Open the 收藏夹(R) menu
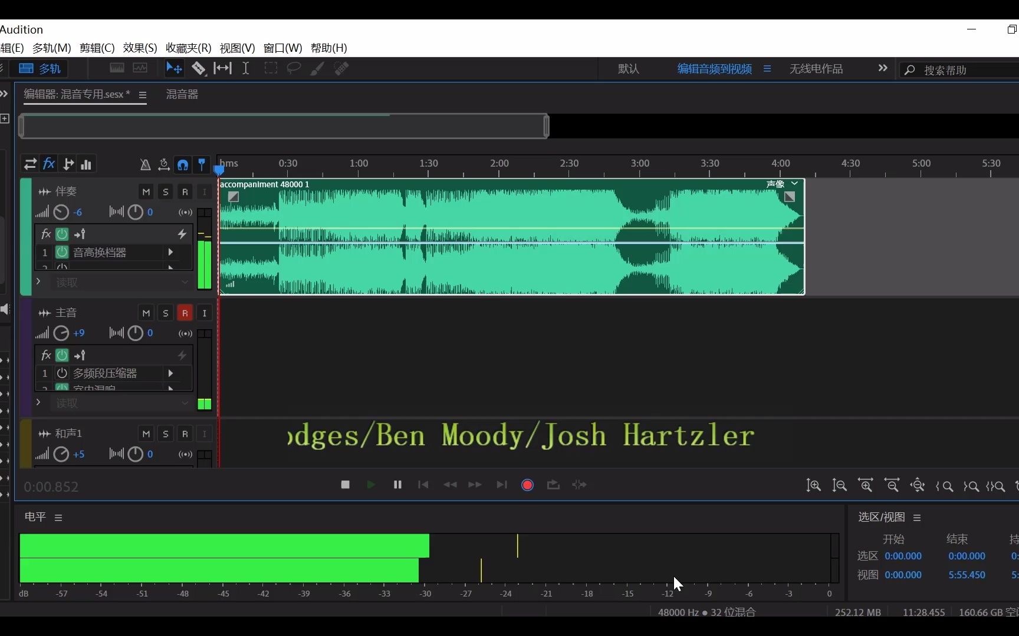Image resolution: width=1019 pixels, height=636 pixels. [x=189, y=48]
